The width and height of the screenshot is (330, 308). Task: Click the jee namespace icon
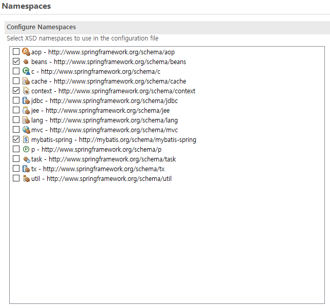(x=26, y=110)
